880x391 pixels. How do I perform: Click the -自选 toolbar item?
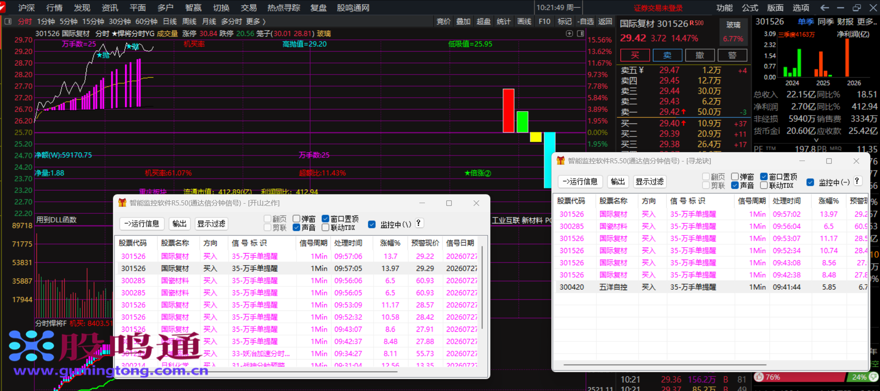pos(586,21)
